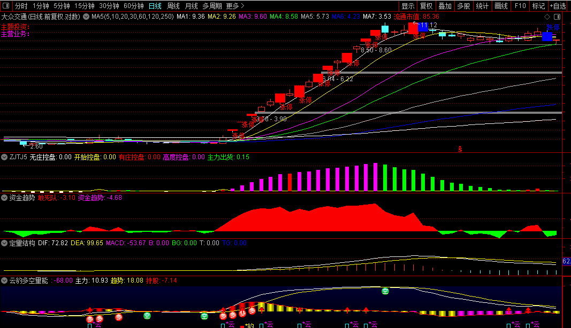Screen dimensions: 571x328
Task: Click the 主题投资 label
Action: (16, 27)
